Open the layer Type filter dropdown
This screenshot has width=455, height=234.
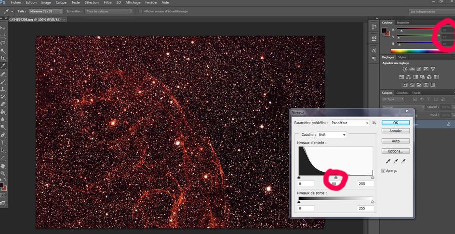[393, 99]
